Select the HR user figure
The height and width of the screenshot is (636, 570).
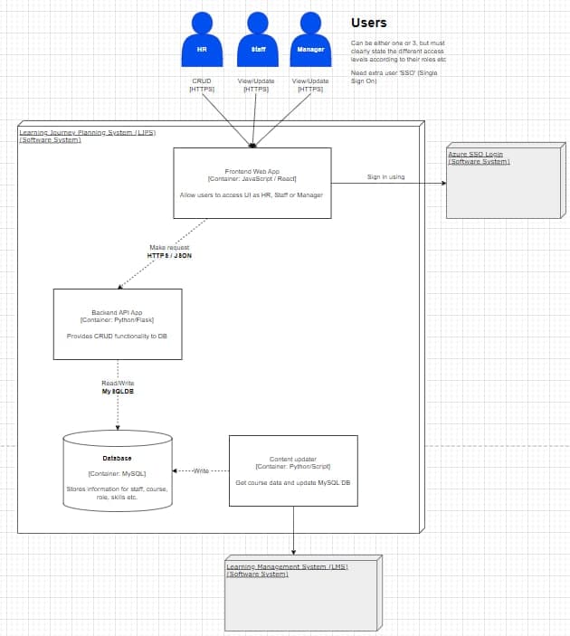[202, 43]
